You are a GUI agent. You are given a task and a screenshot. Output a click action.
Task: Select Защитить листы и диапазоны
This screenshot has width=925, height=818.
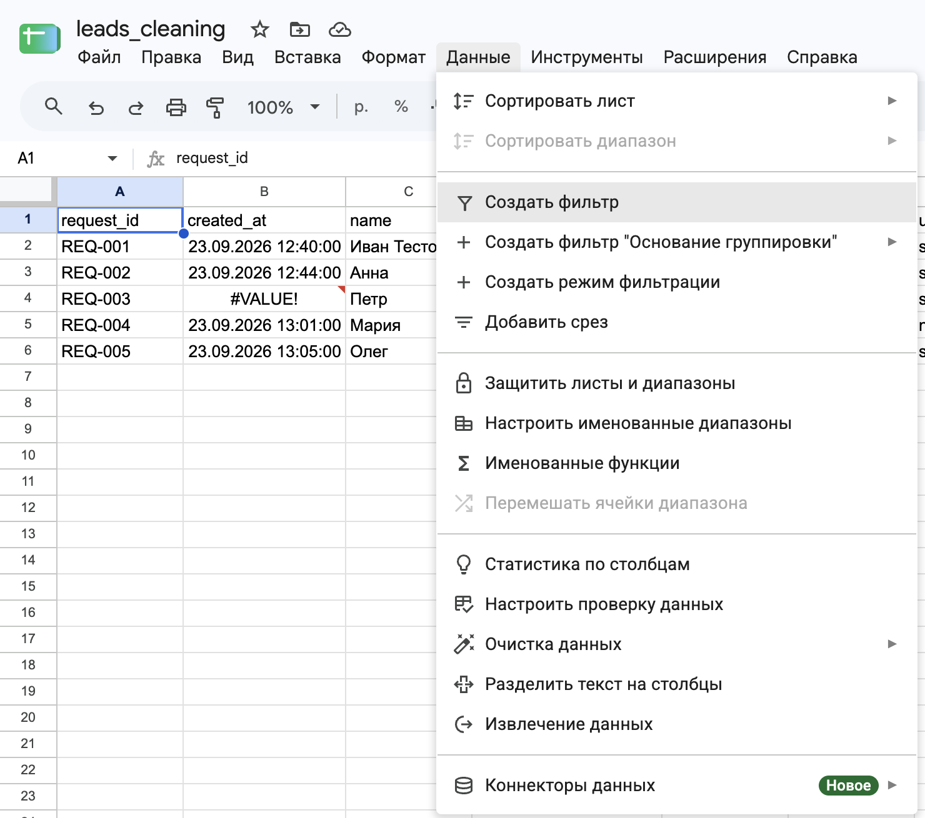tap(677, 383)
